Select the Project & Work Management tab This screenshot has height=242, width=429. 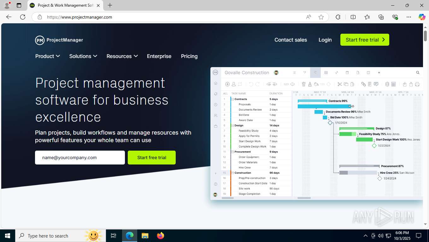[x=65, y=5]
